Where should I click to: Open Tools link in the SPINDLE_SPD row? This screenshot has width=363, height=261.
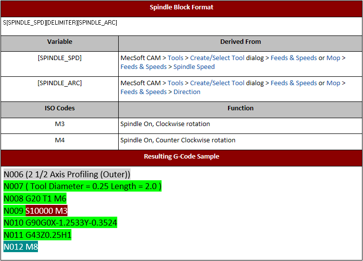click(175, 58)
